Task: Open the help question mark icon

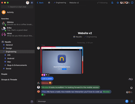Action: tap(32, 102)
